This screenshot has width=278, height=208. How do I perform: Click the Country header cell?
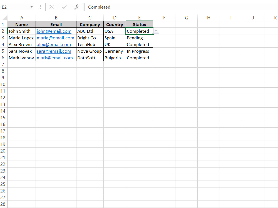115,24
